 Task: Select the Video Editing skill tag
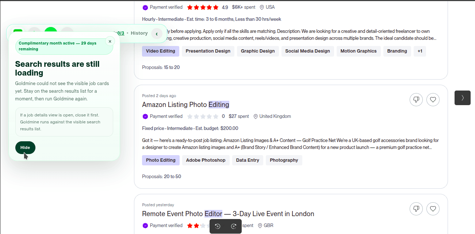[x=161, y=51]
